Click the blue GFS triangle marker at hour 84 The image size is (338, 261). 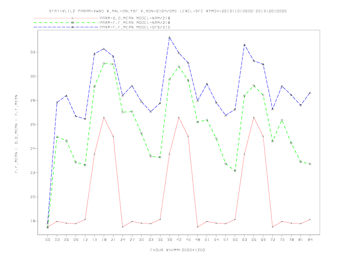tap(310, 93)
